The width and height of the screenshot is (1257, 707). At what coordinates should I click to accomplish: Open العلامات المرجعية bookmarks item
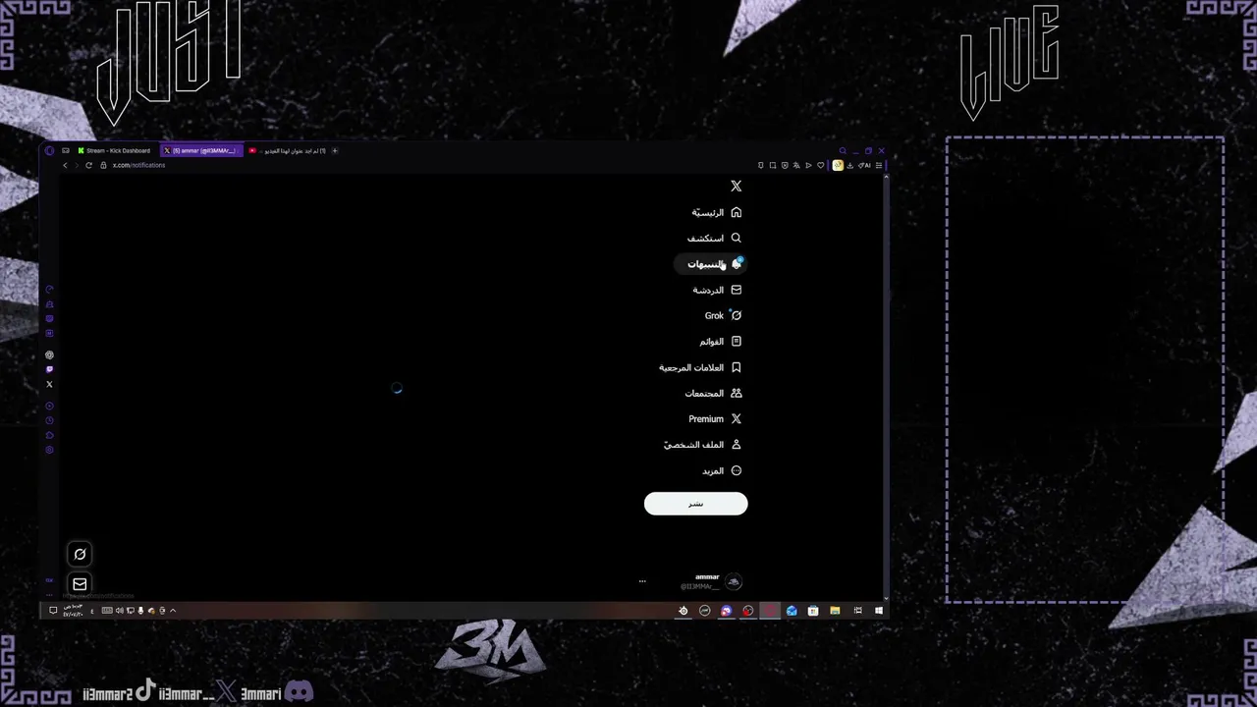700,367
